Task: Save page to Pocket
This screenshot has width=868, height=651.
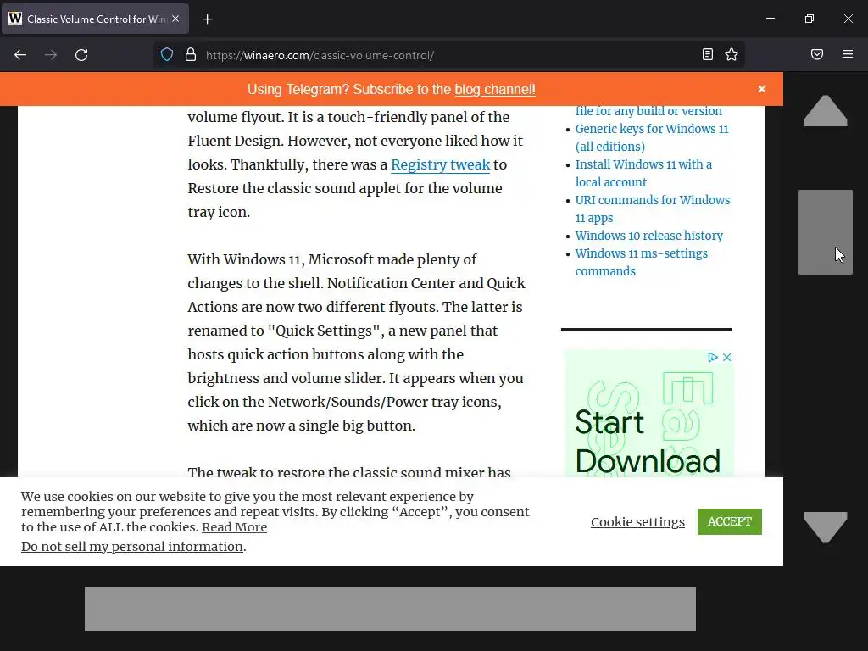Action: click(x=817, y=54)
